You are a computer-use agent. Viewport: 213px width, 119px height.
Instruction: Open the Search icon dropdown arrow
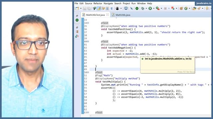203,9
